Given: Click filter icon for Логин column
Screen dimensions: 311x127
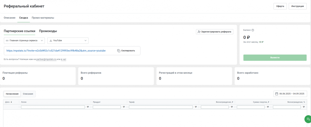Looking at the screenshot, I should click(x=88, y=107).
